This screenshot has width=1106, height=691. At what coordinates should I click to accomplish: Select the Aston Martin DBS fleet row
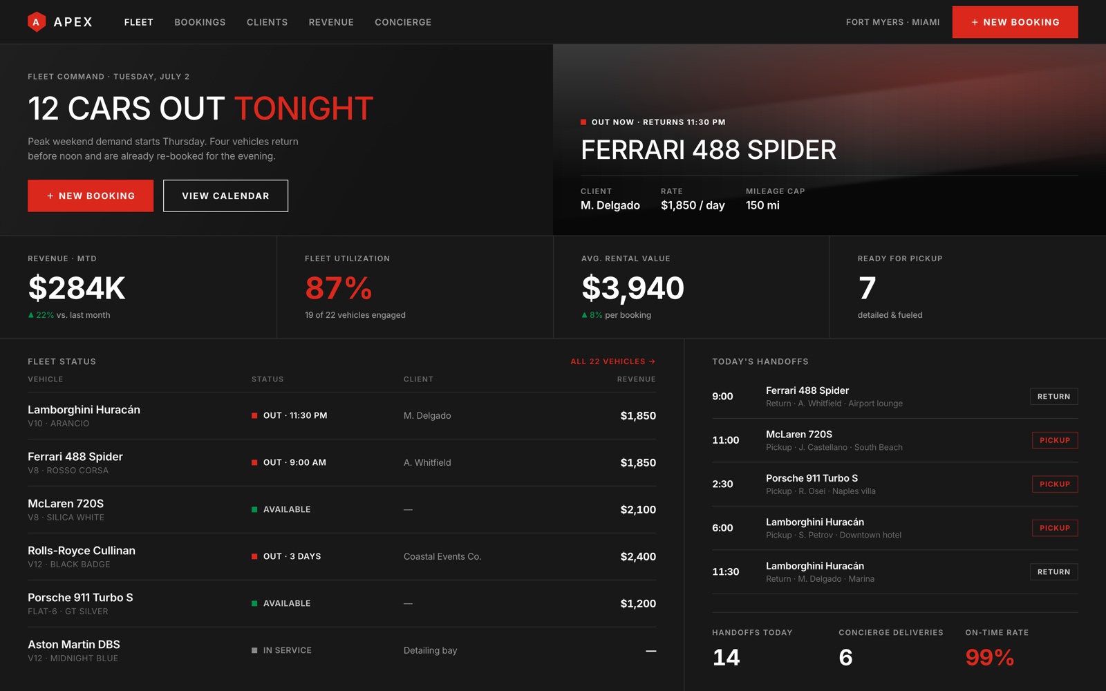(x=341, y=650)
